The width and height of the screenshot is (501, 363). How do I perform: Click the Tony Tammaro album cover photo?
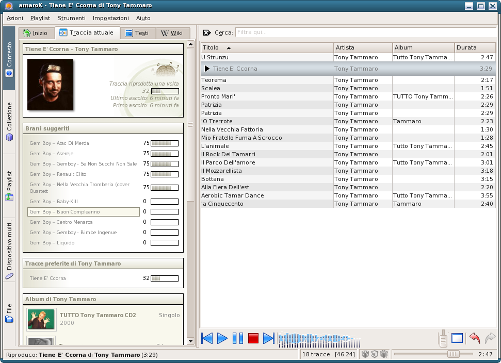[50, 85]
